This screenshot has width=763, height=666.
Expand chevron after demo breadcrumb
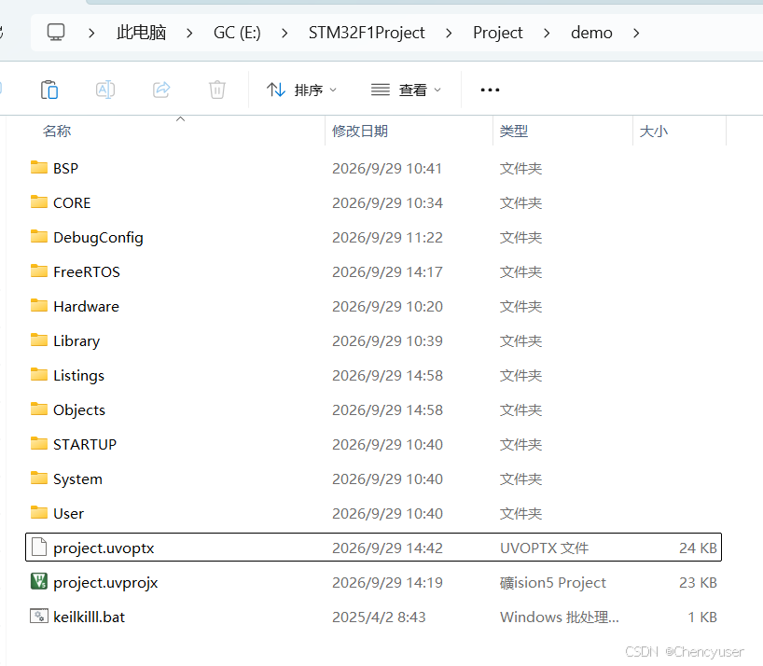636,33
